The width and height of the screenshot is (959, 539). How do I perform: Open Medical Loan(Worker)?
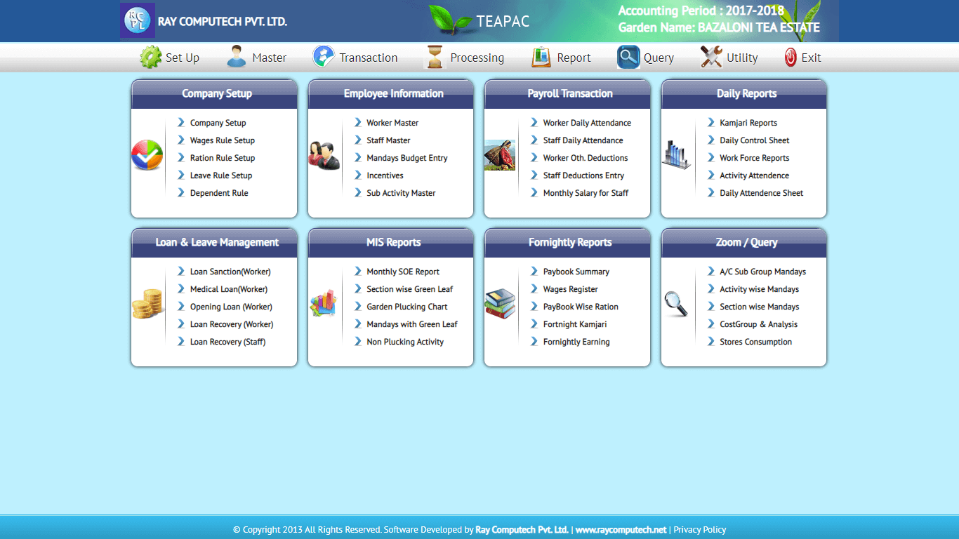229,289
